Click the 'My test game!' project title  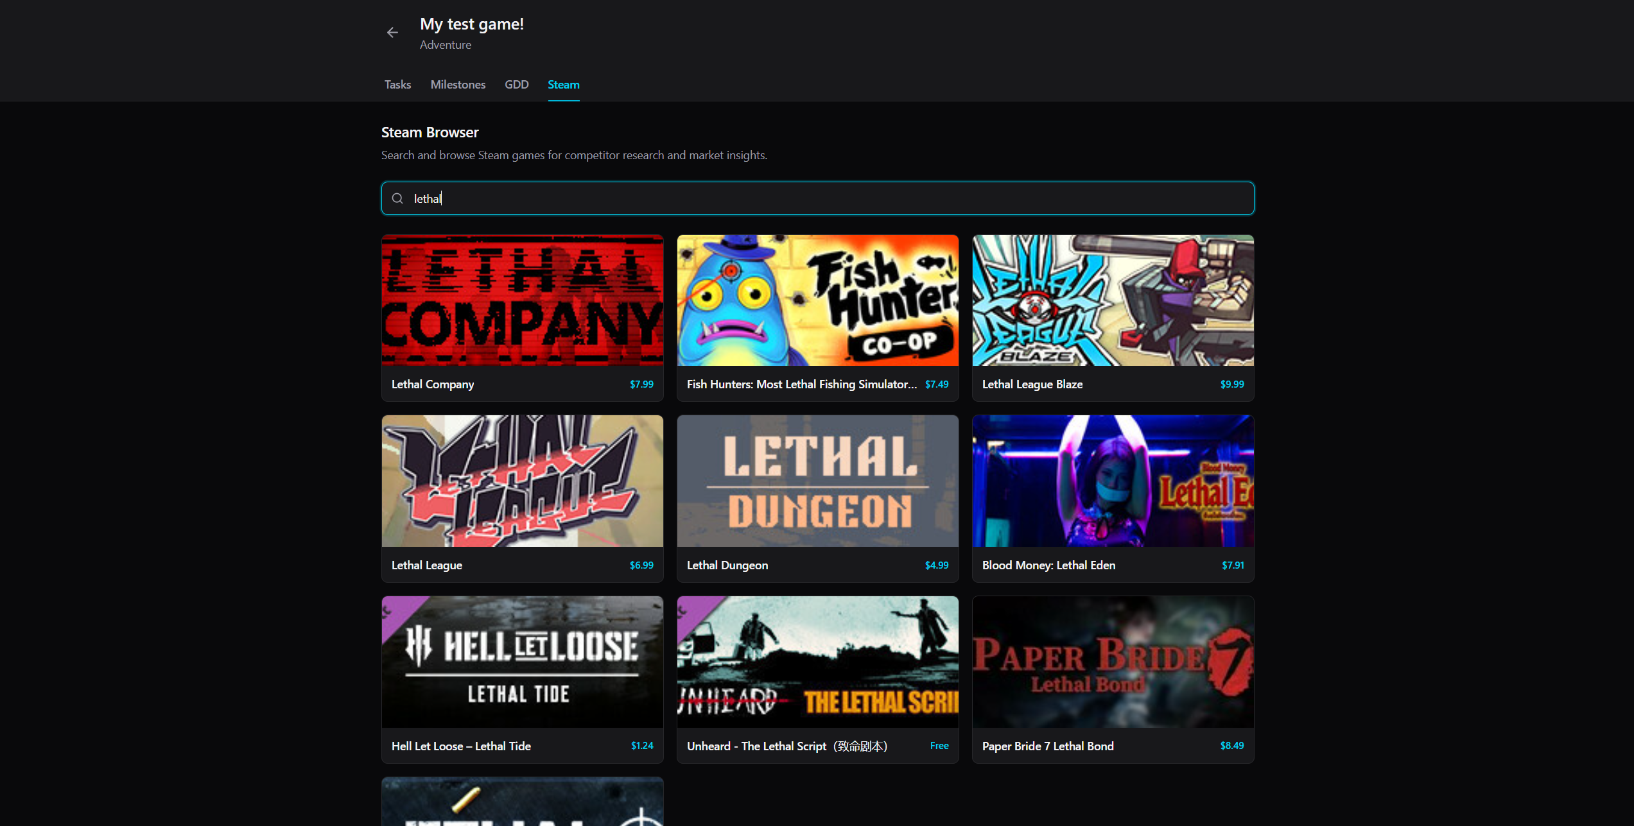coord(472,24)
